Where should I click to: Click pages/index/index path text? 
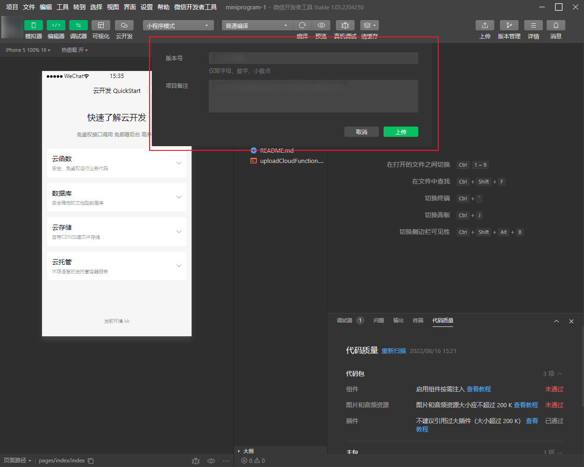coord(62,460)
